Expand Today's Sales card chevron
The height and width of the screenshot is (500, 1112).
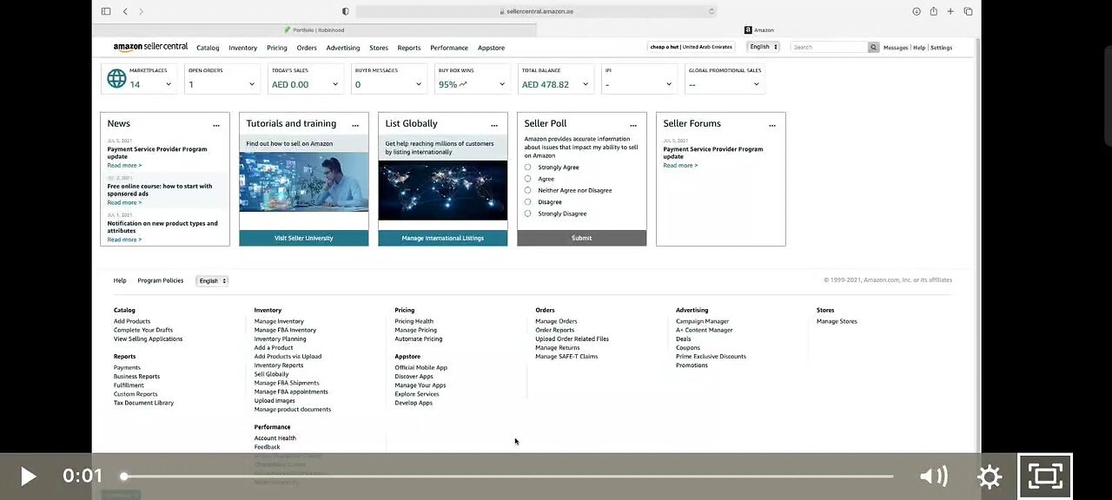tap(335, 84)
